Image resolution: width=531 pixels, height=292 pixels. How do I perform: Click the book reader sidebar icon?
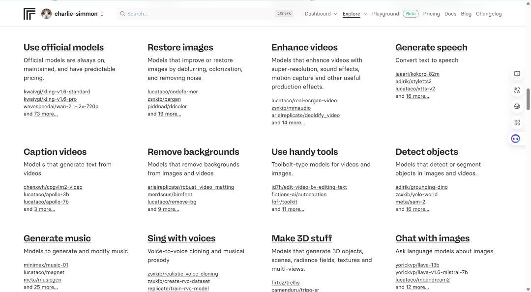[517, 74]
